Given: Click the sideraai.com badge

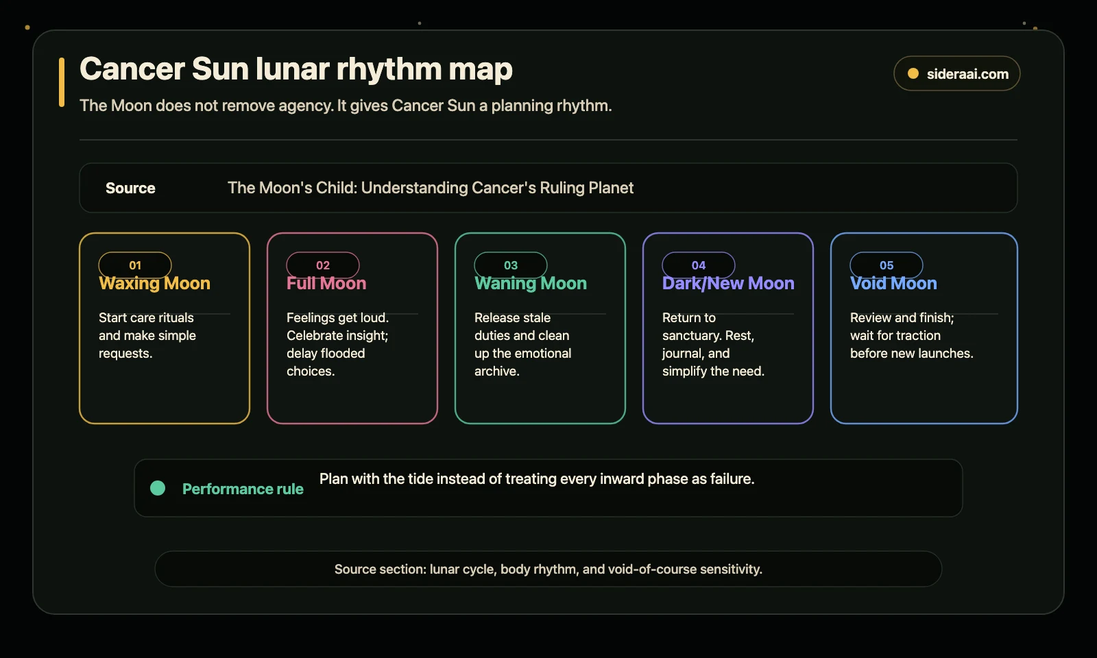Looking at the screenshot, I should tap(956, 73).
